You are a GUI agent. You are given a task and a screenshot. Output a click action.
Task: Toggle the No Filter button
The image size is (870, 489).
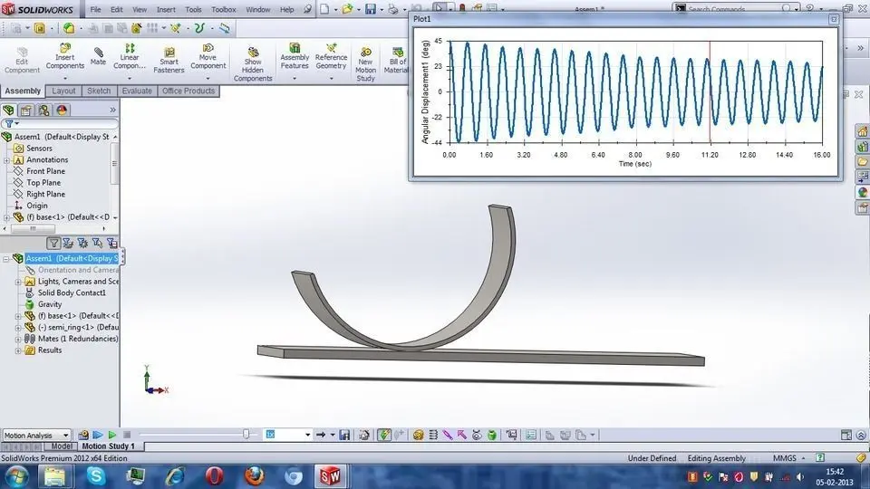53,243
